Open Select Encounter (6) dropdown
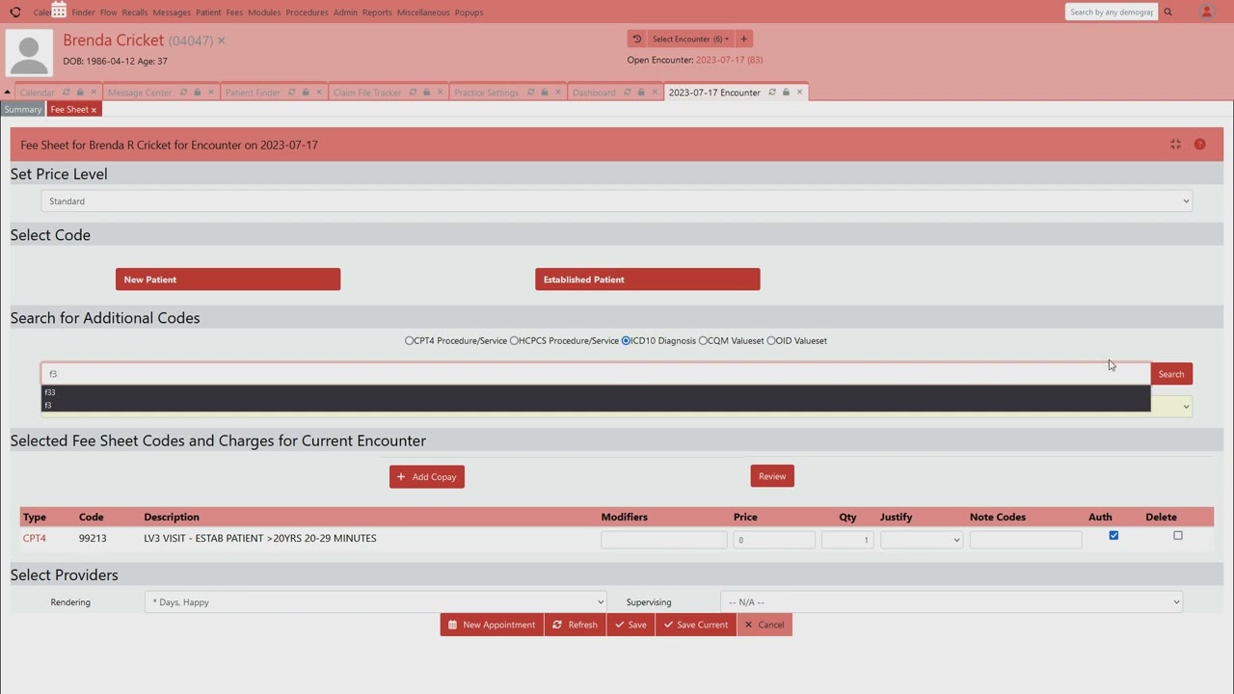 (690, 39)
